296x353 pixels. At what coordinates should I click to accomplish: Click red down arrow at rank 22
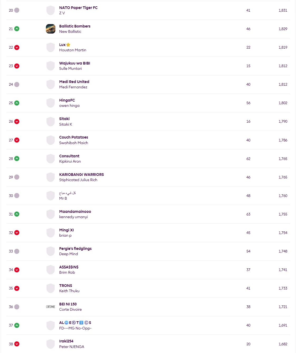click(x=17, y=47)
